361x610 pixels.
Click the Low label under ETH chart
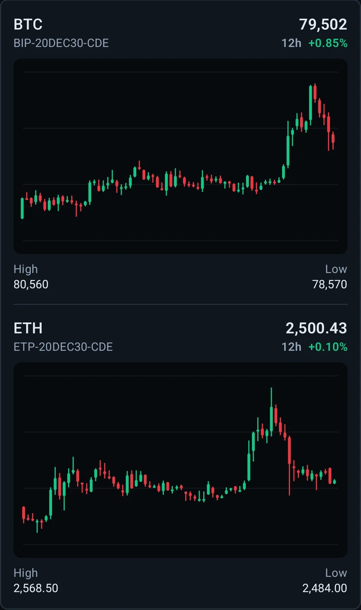(336, 573)
